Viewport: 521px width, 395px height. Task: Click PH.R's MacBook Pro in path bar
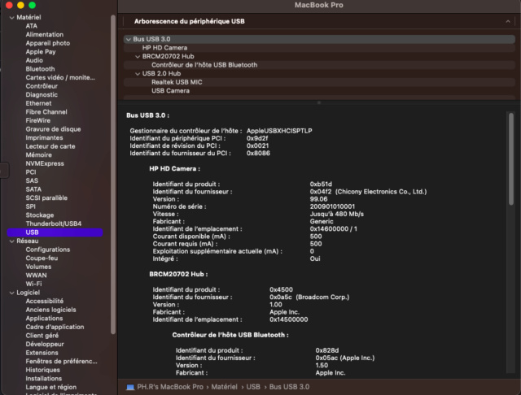tap(170, 388)
